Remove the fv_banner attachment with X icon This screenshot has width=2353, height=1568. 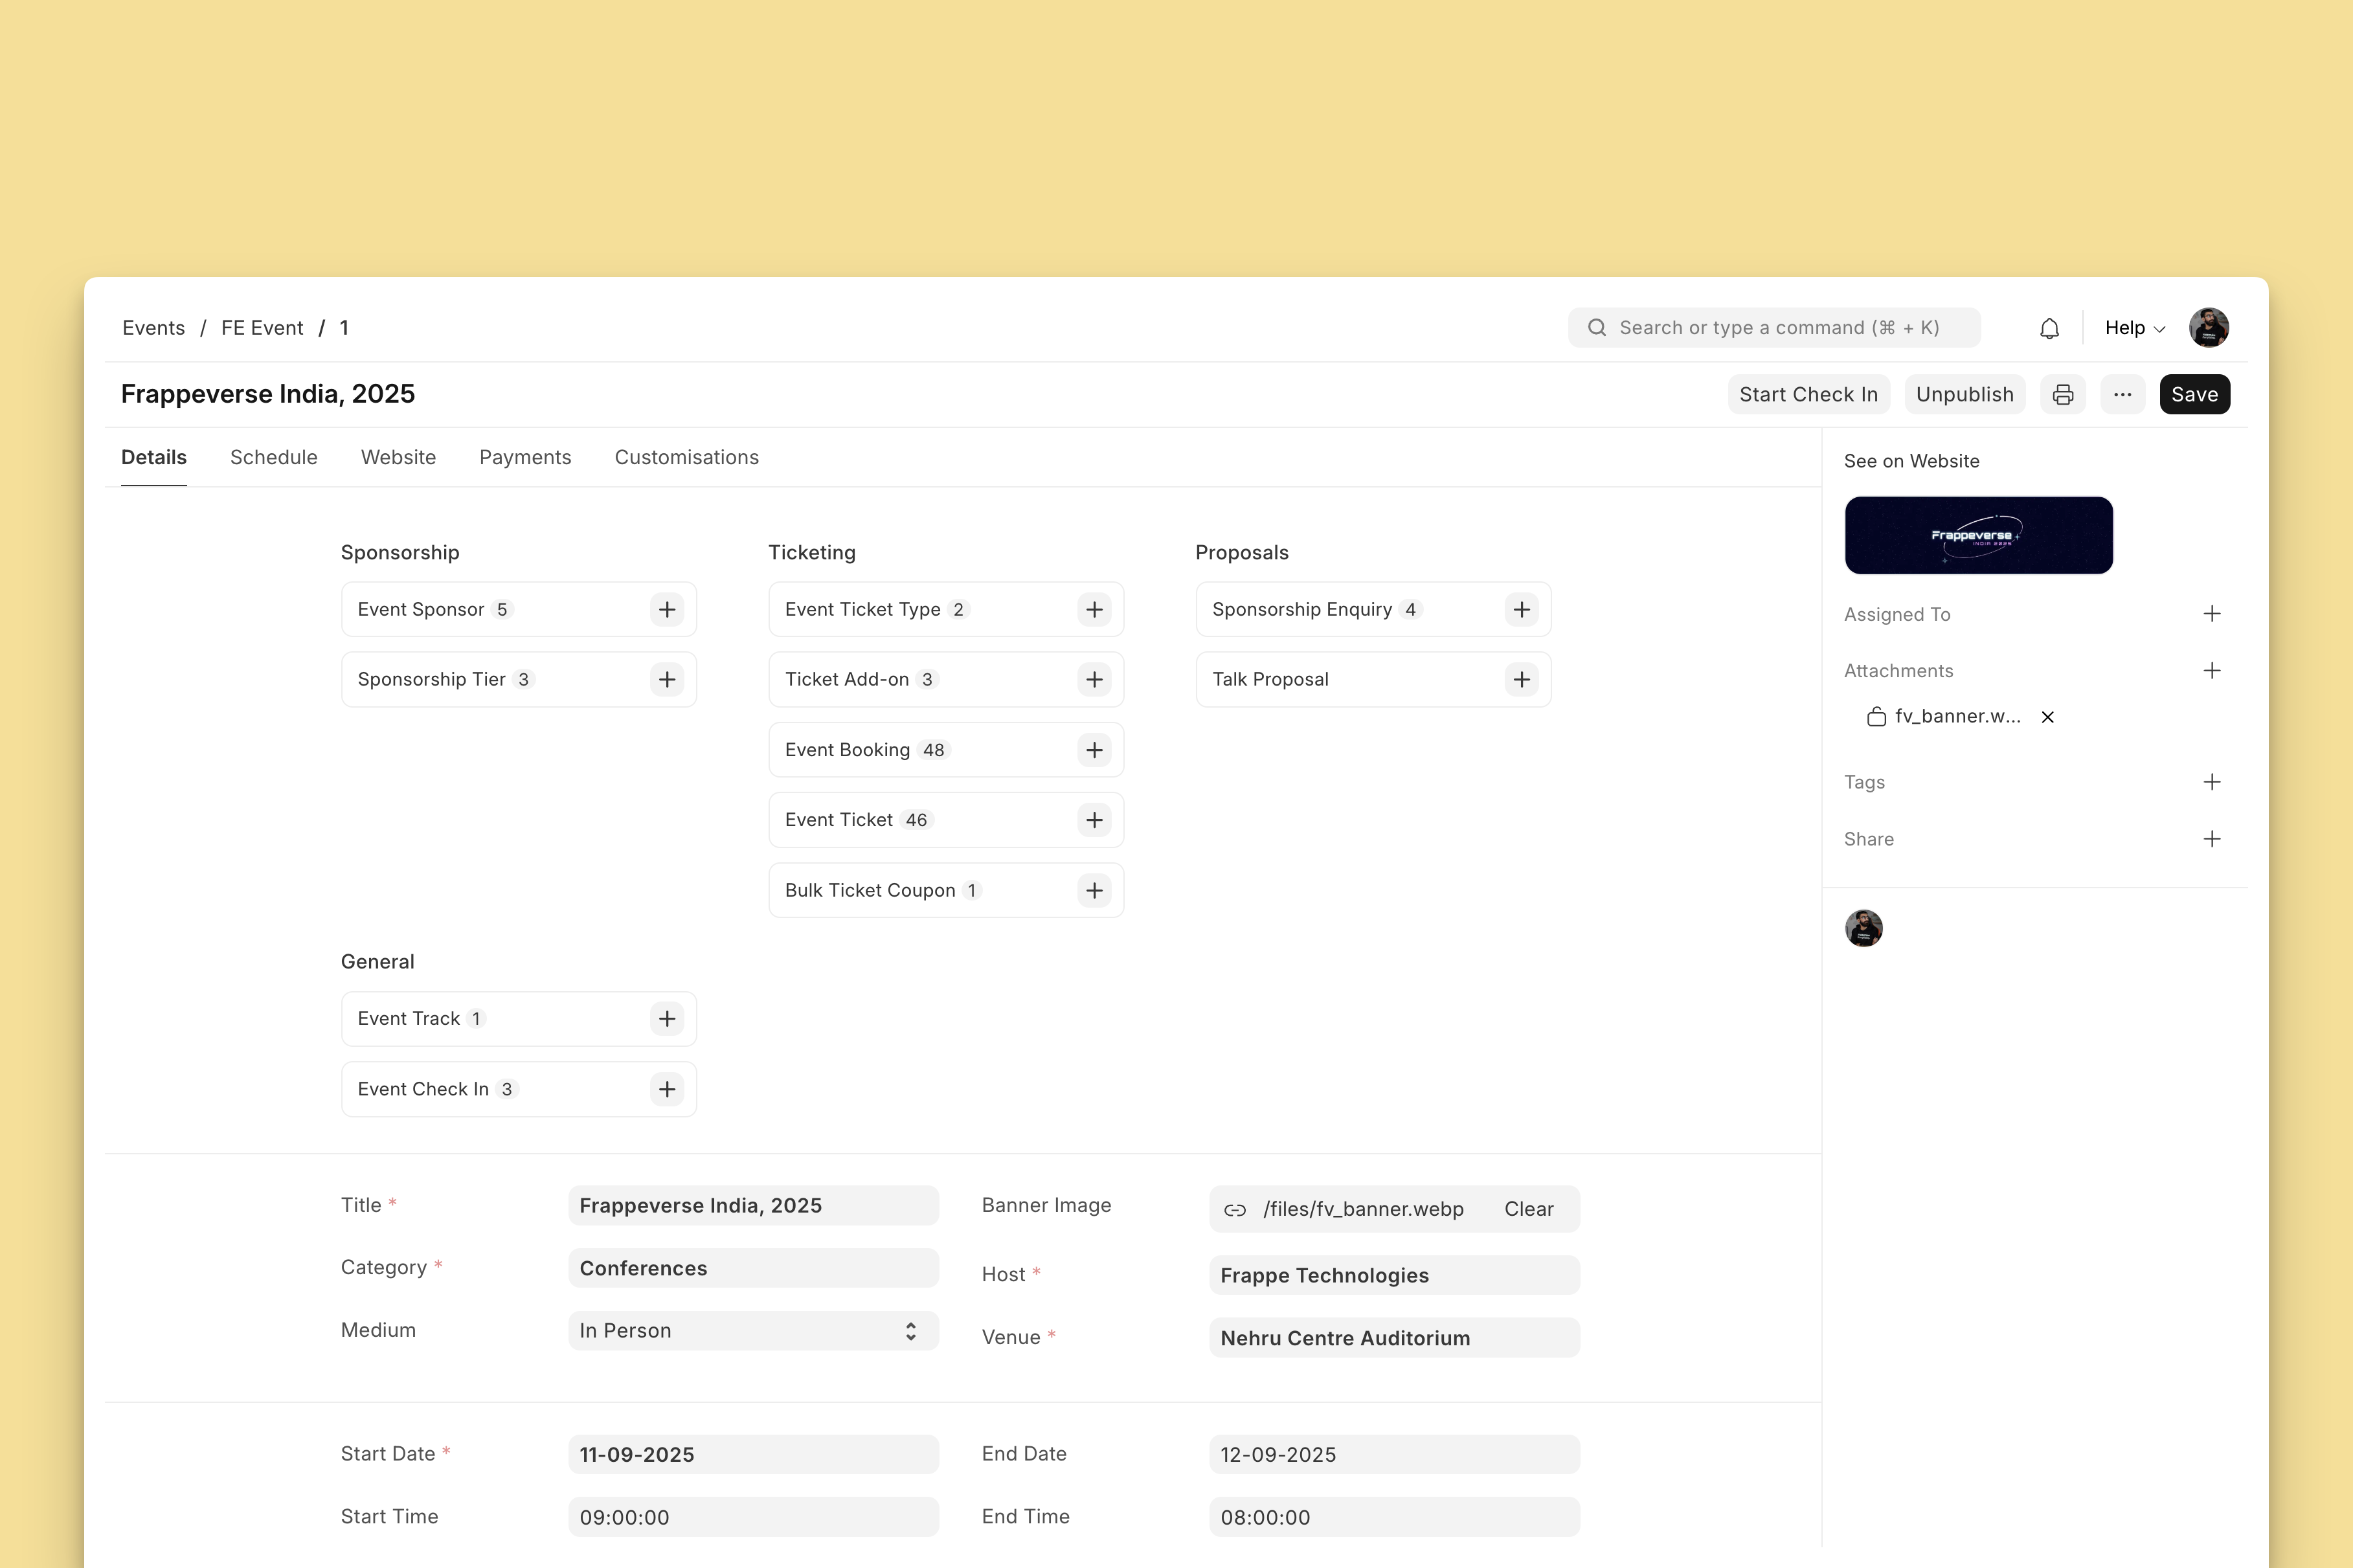[2047, 717]
